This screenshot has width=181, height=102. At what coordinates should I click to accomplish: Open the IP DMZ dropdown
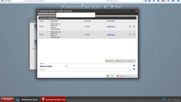[130, 70]
